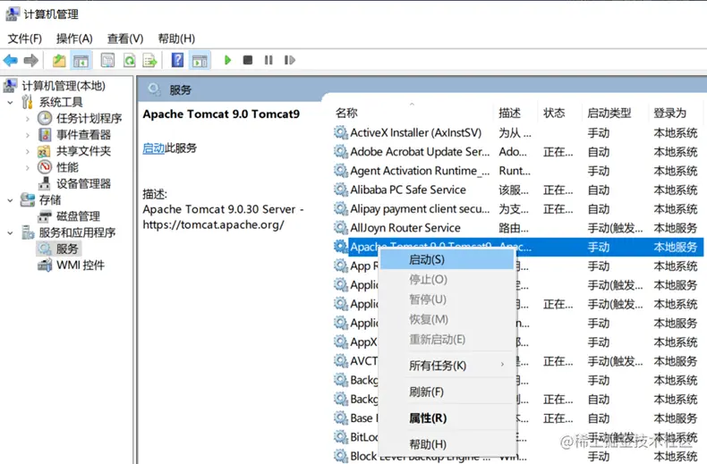The width and height of the screenshot is (707, 464).
Task: Open 所有任务(K) submenu entry
Action: [x=447, y=366]
